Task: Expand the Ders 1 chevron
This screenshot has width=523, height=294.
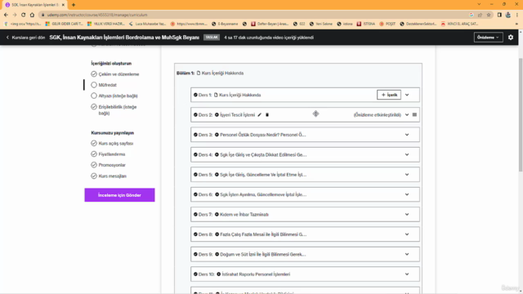Action: (407, 95)
